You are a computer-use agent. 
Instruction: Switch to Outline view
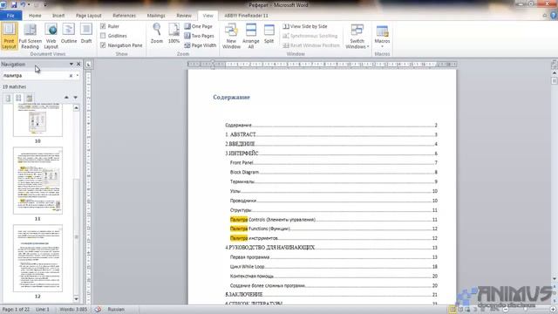[69, 34]
